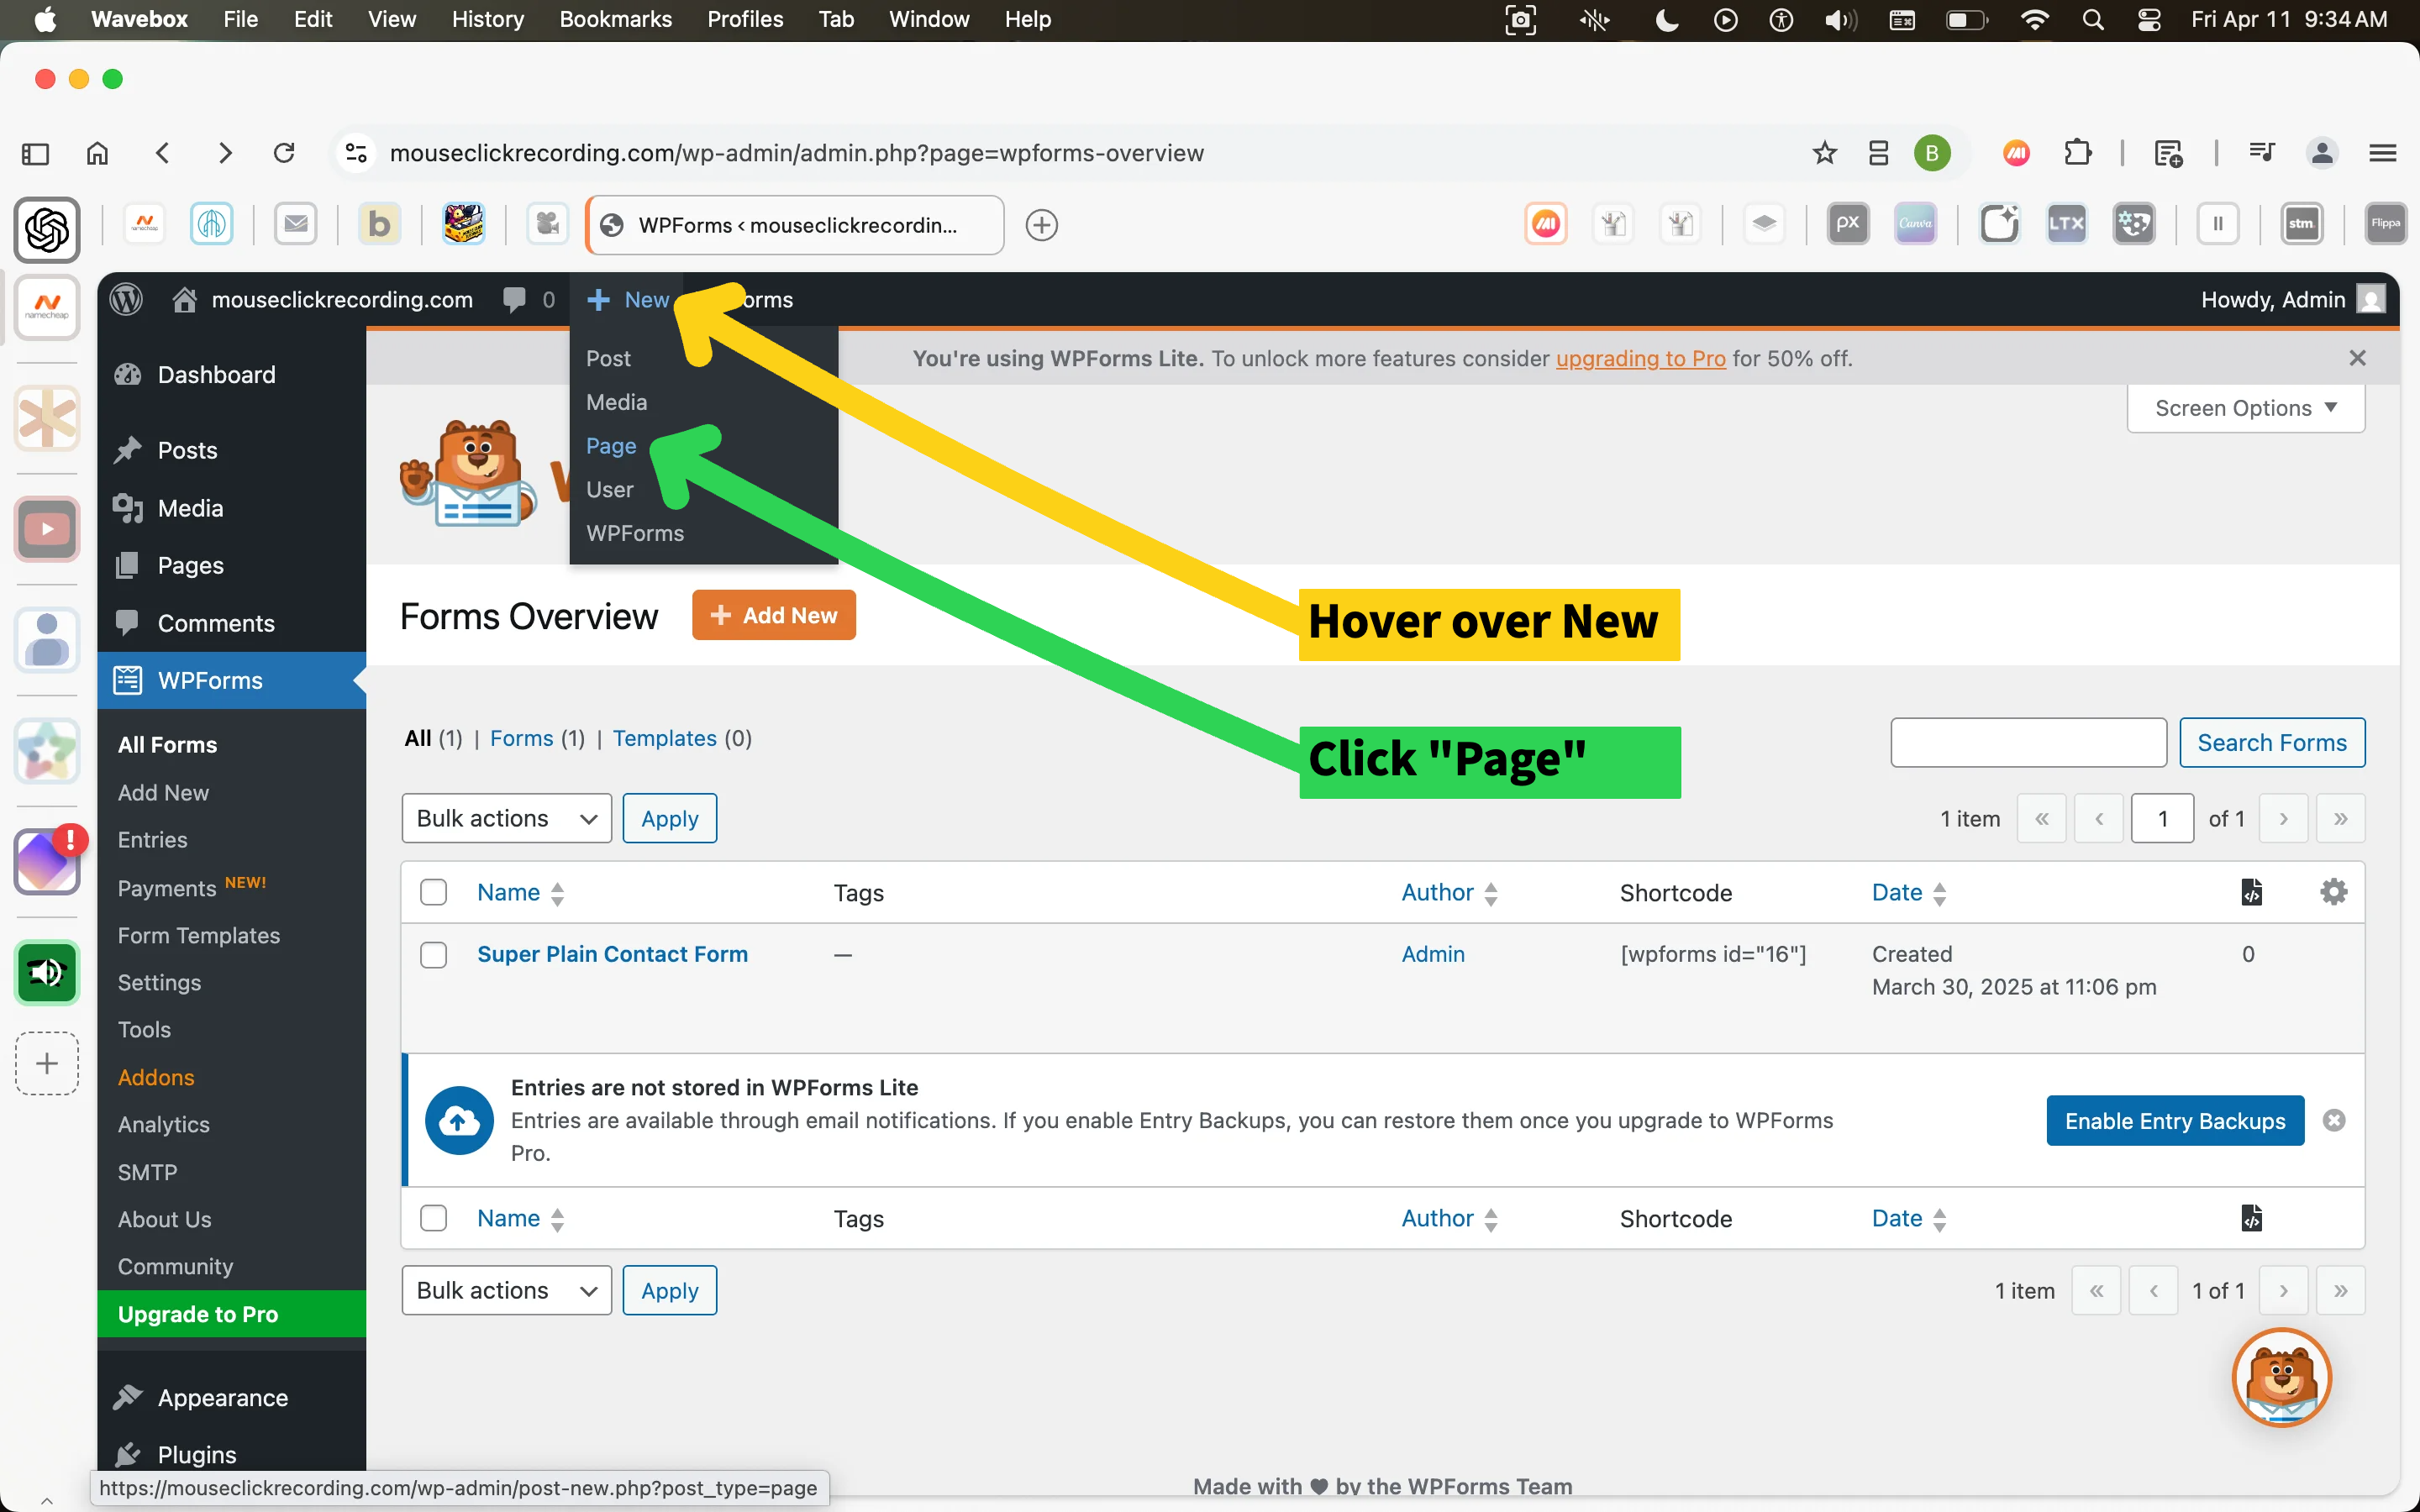Open the bottom Bulk actions dropdown

click(506, 1290)
